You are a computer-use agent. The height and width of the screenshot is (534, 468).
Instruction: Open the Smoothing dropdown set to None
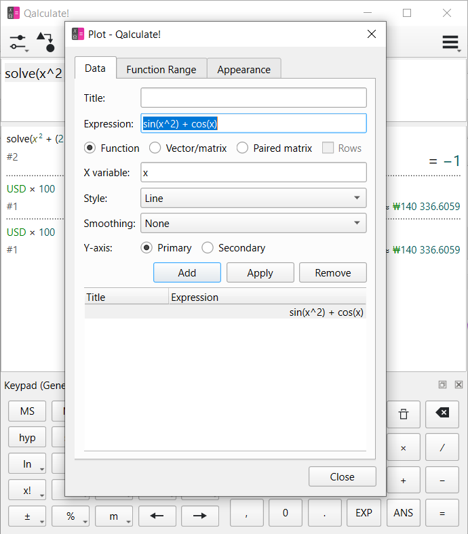(x=253, y=223)
